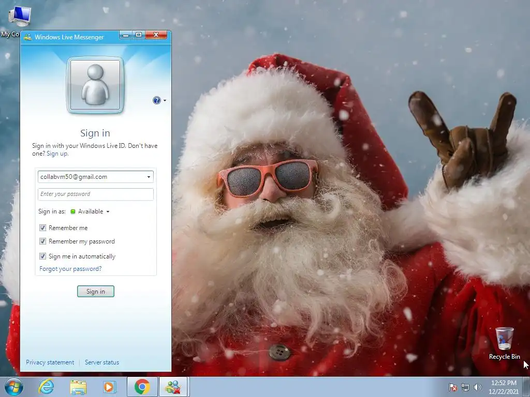The image size is (530, 397).
Task: Open the volume speaker tray icon
Action: (x=478, y=387)
